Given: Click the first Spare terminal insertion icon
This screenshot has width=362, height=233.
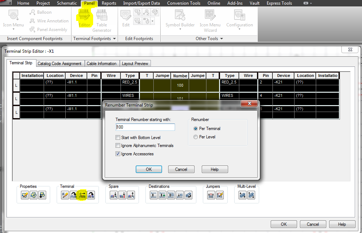Looking at the screenshot, I should coord(114,195).
